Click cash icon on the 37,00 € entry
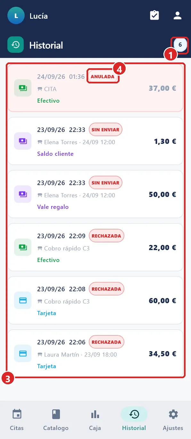The height and width of the screenshot is (439, 191). (x=23, y=88)
